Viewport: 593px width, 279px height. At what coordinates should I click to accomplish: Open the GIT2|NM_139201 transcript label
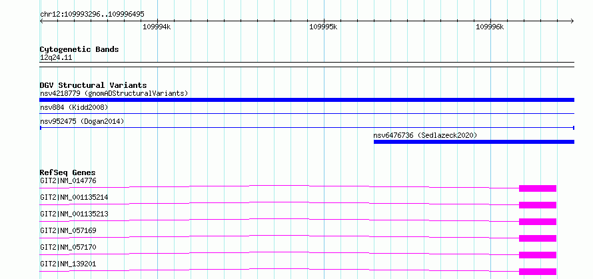pos(68,264)
